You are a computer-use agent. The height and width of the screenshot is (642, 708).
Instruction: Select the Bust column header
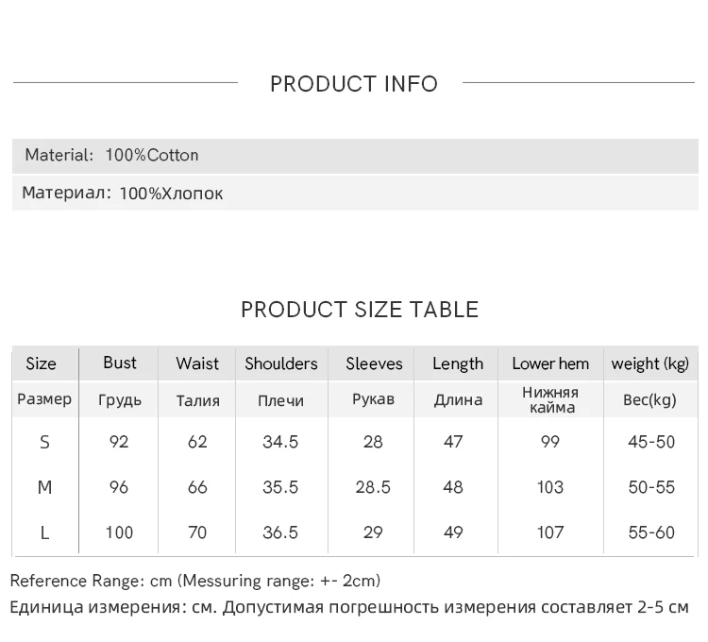[120, 363]
